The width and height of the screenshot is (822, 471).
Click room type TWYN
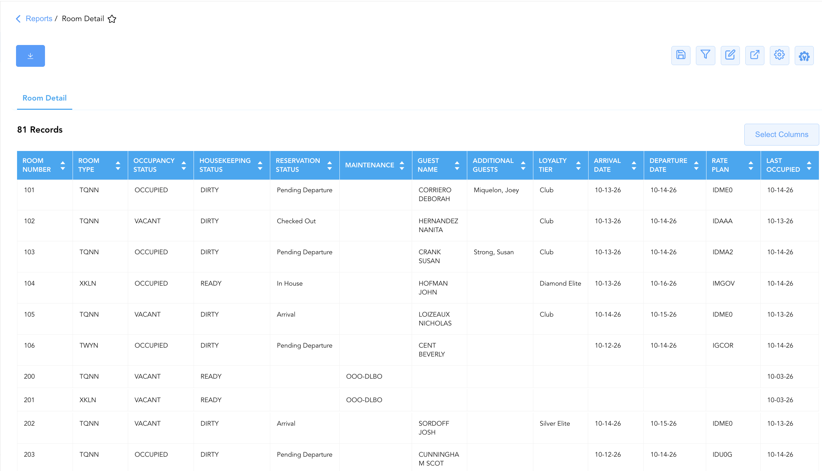pos(89,346)
